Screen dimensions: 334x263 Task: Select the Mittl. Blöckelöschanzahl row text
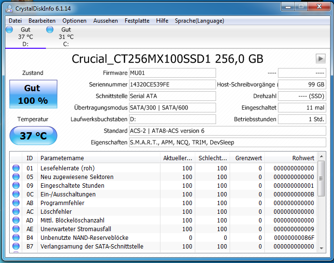[73, 220]
